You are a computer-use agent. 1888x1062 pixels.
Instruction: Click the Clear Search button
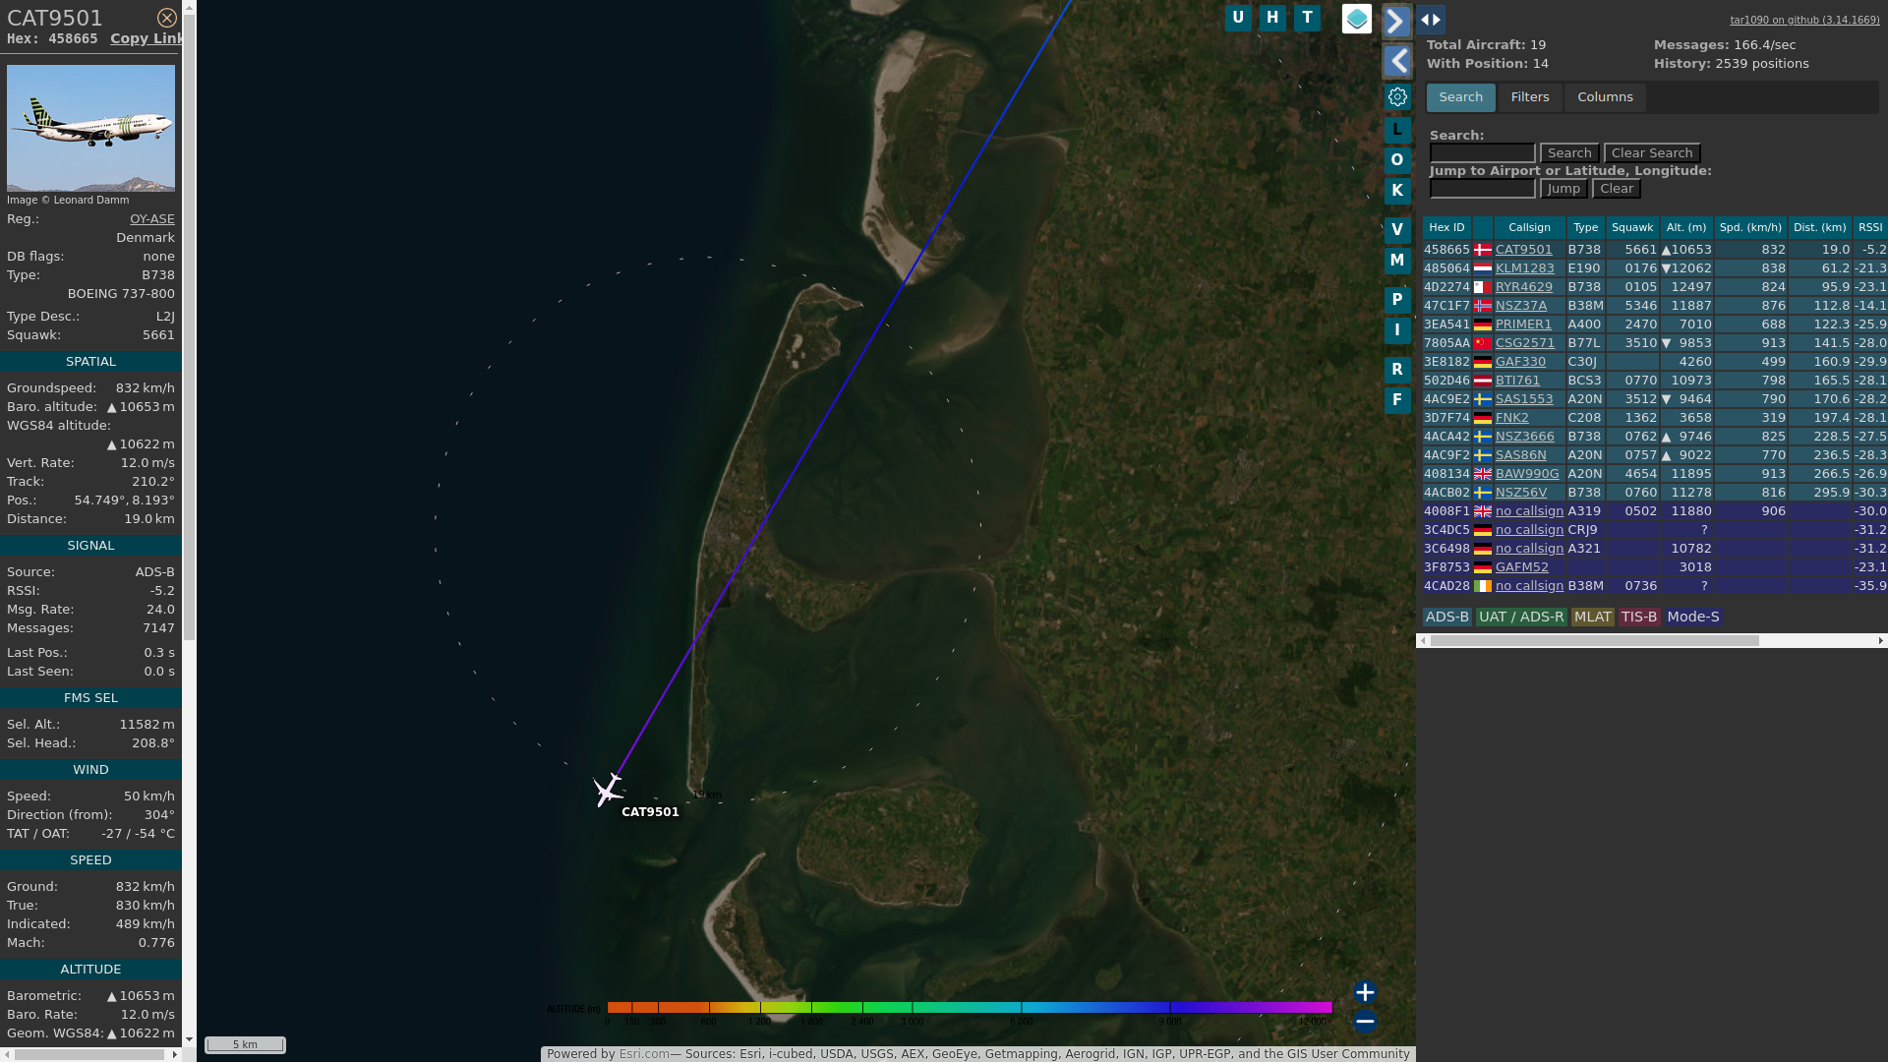(x=1652, y=153)
